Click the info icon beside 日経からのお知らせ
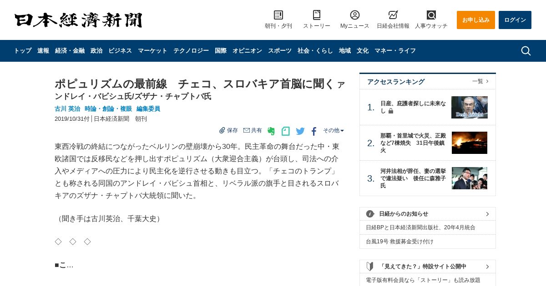This screenshot has width=546, height=286. [x=370, y=214]
